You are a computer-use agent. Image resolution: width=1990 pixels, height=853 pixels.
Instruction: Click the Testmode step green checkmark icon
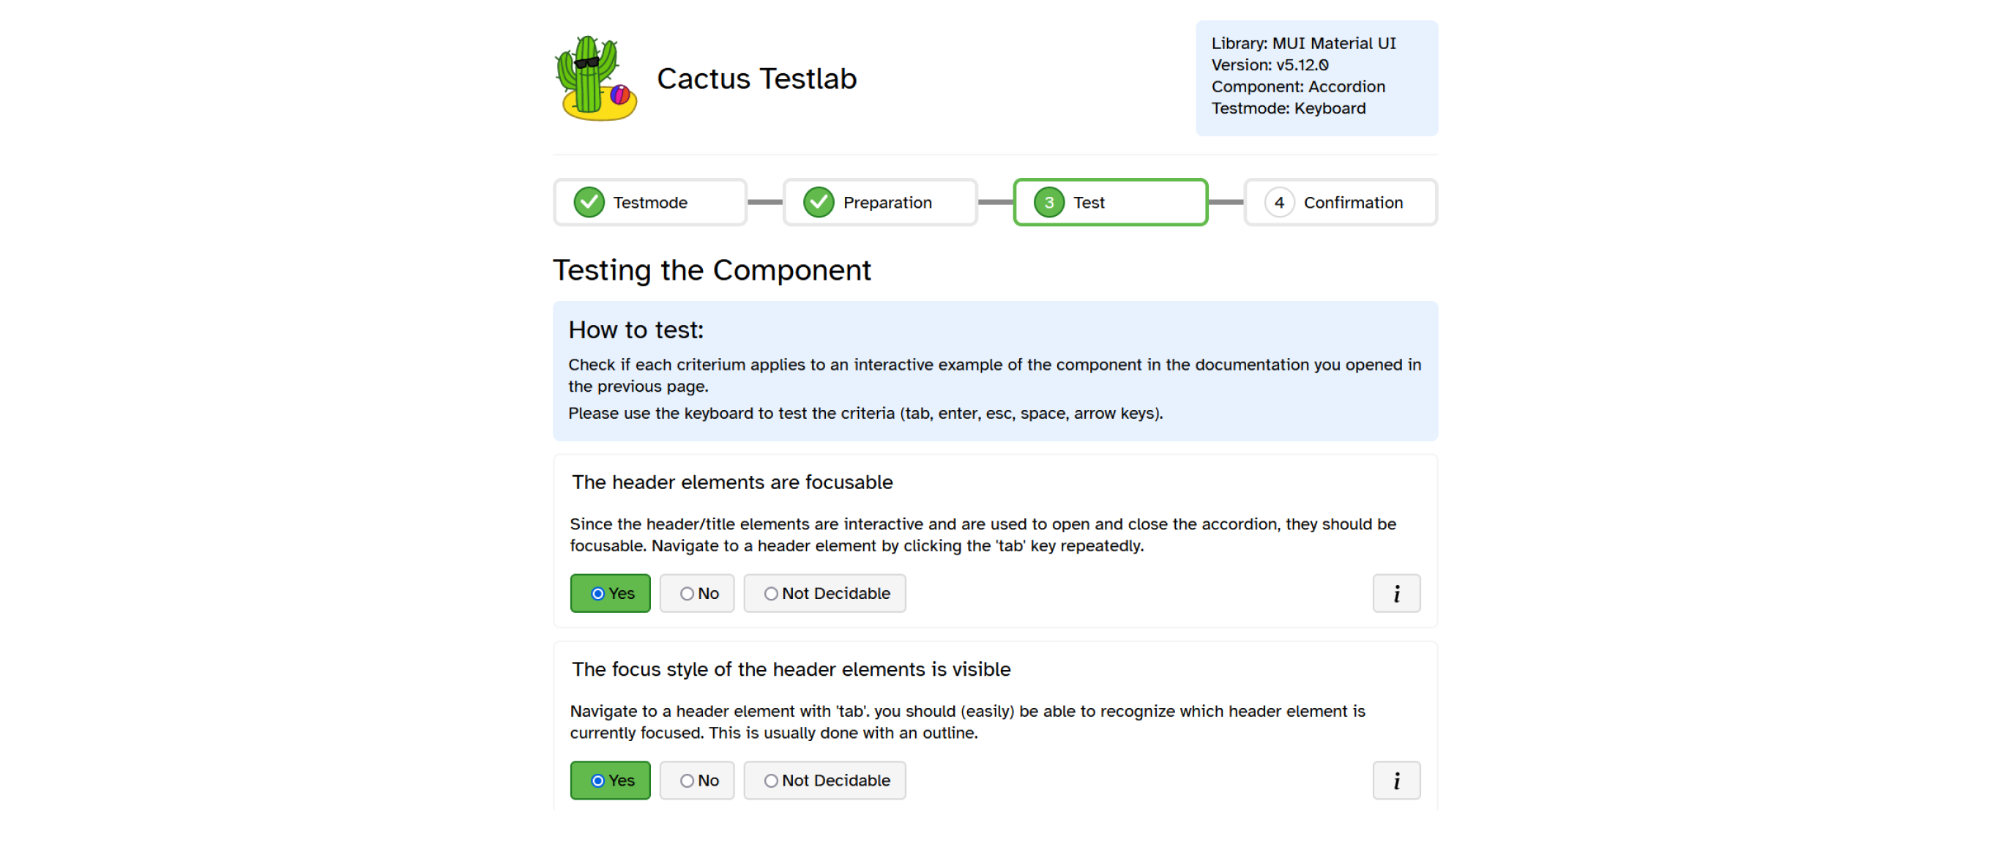(x=589, y=202)
